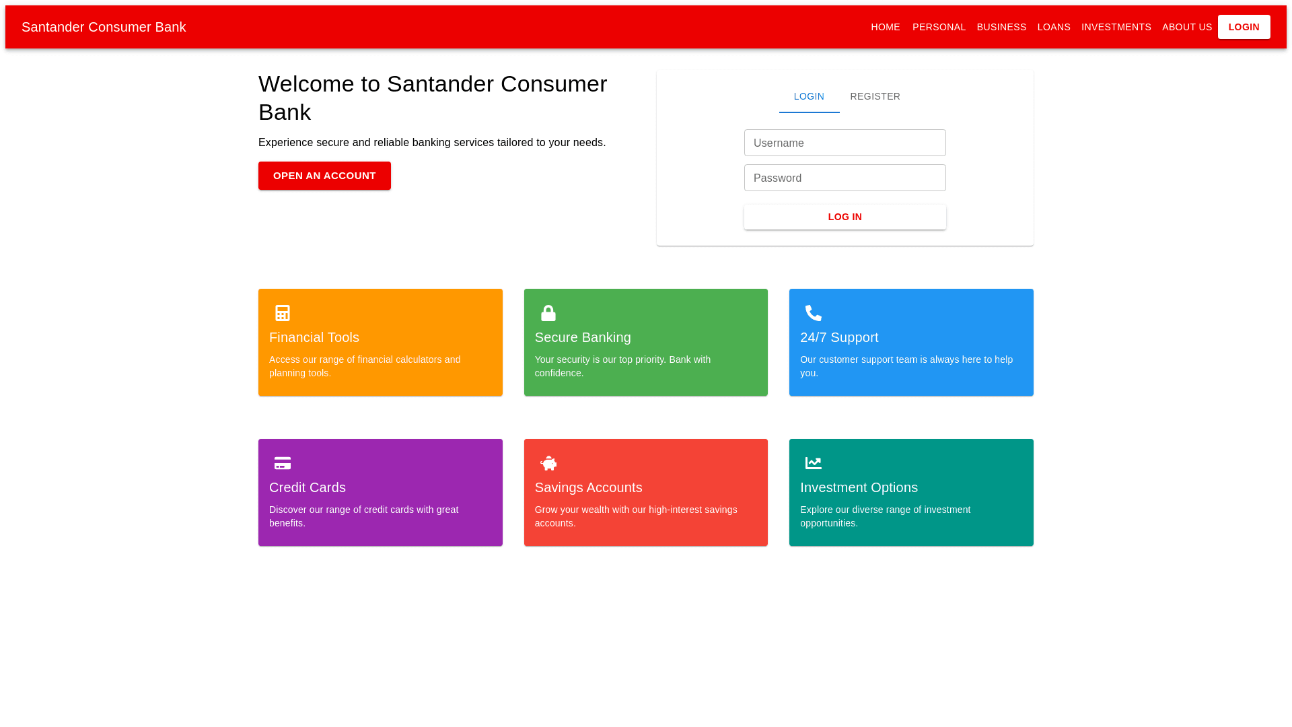Click the Santander Consumer Bank brand title
The height and width of the screenshot is (727, 1292).
(x=104, y=27)
